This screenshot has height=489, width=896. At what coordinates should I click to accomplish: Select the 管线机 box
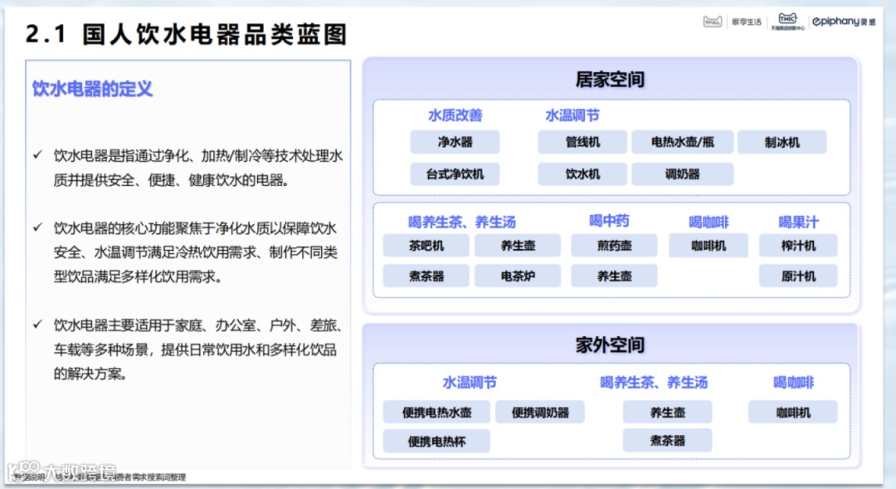click(582, 142)
